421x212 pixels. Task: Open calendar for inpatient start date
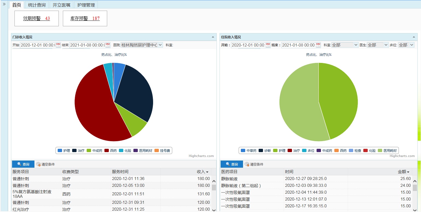coord(268,45)
